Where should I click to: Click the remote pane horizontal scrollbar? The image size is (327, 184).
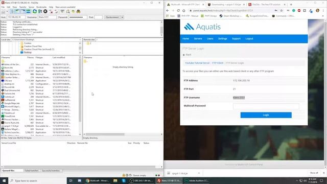point(105,134)
